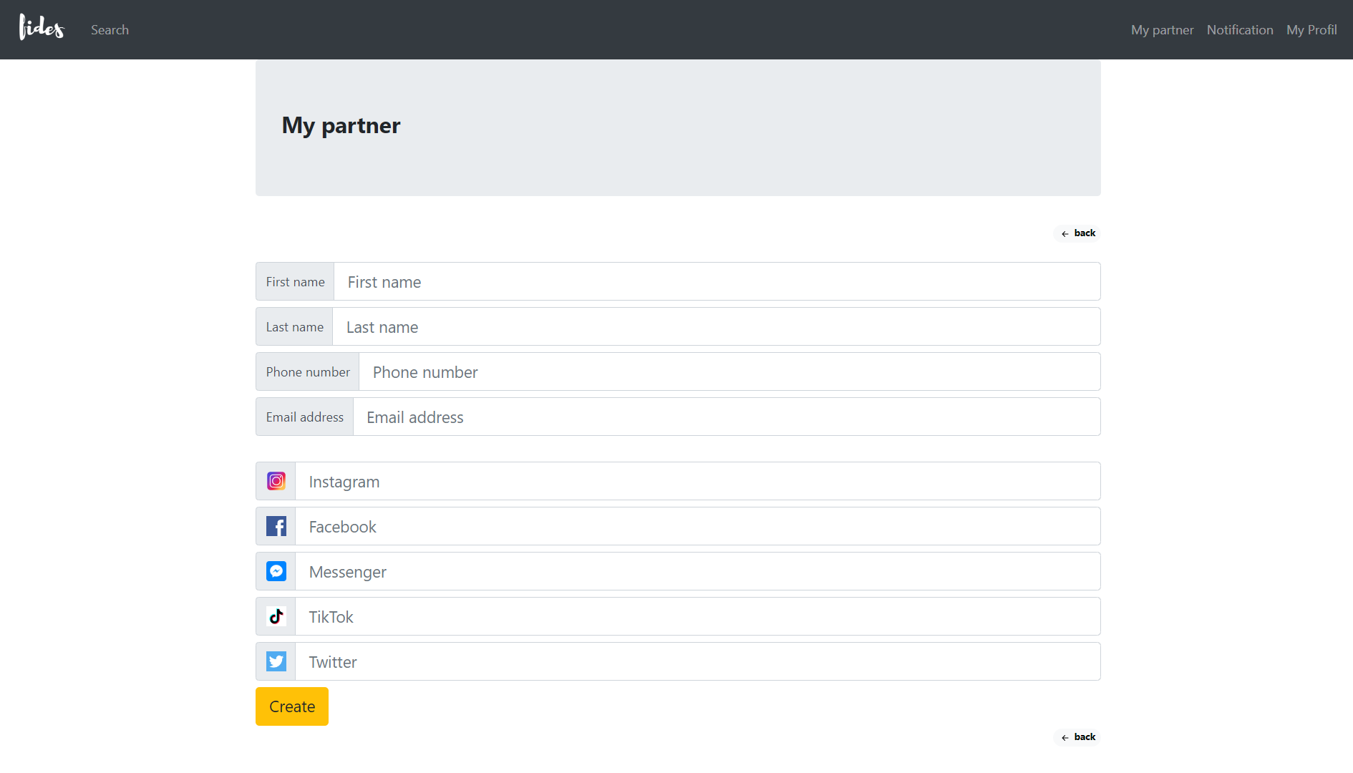Open the Search link in navbar
The width and height of the screenshot is (1353, 773).
(110, 30)
